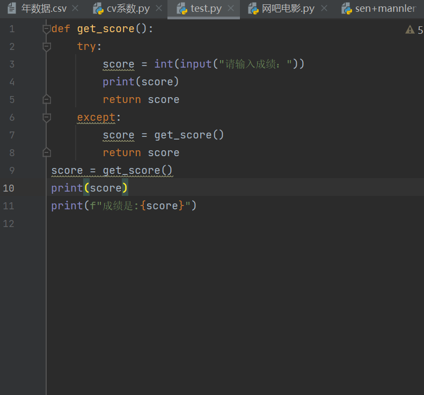
Task: Close the cv系数.py tab
Action: click(159, 9)
